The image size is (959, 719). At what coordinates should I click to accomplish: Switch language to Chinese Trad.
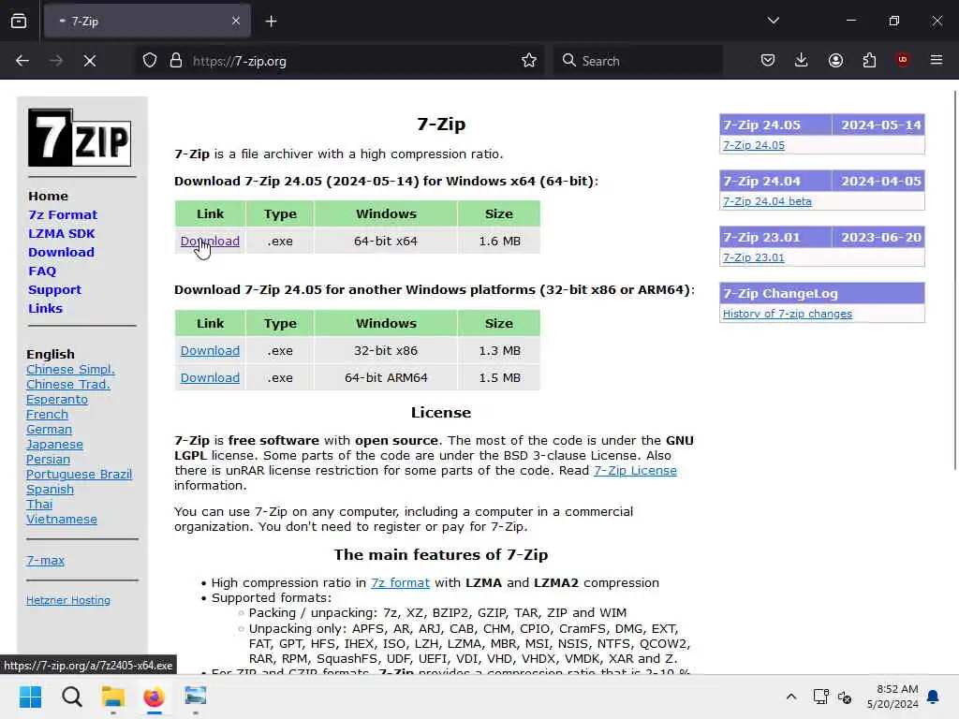click(x=67, y=385)
